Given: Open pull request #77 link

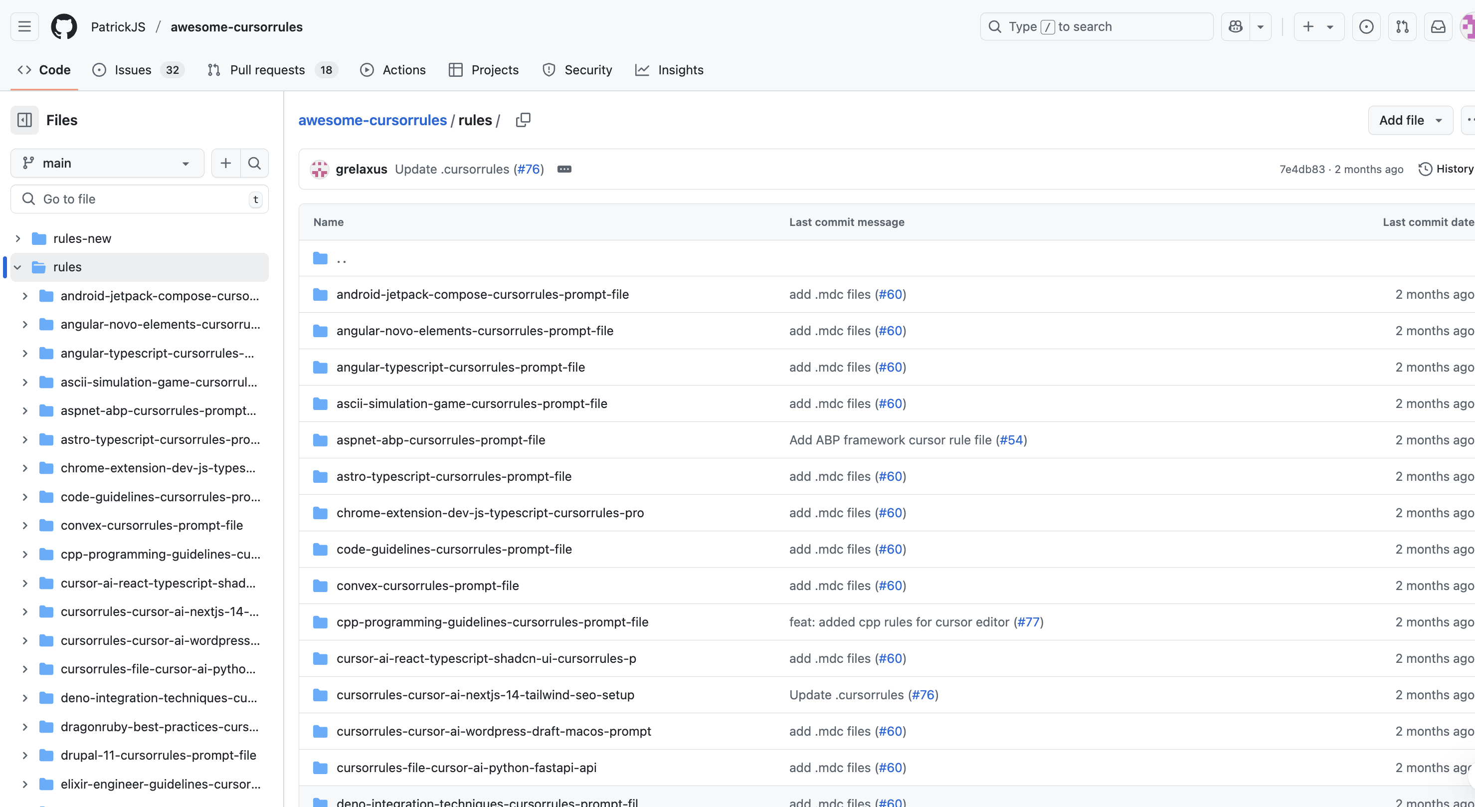Looking at the screenshot, I should pyautogui.click(x=1028, y=622).
